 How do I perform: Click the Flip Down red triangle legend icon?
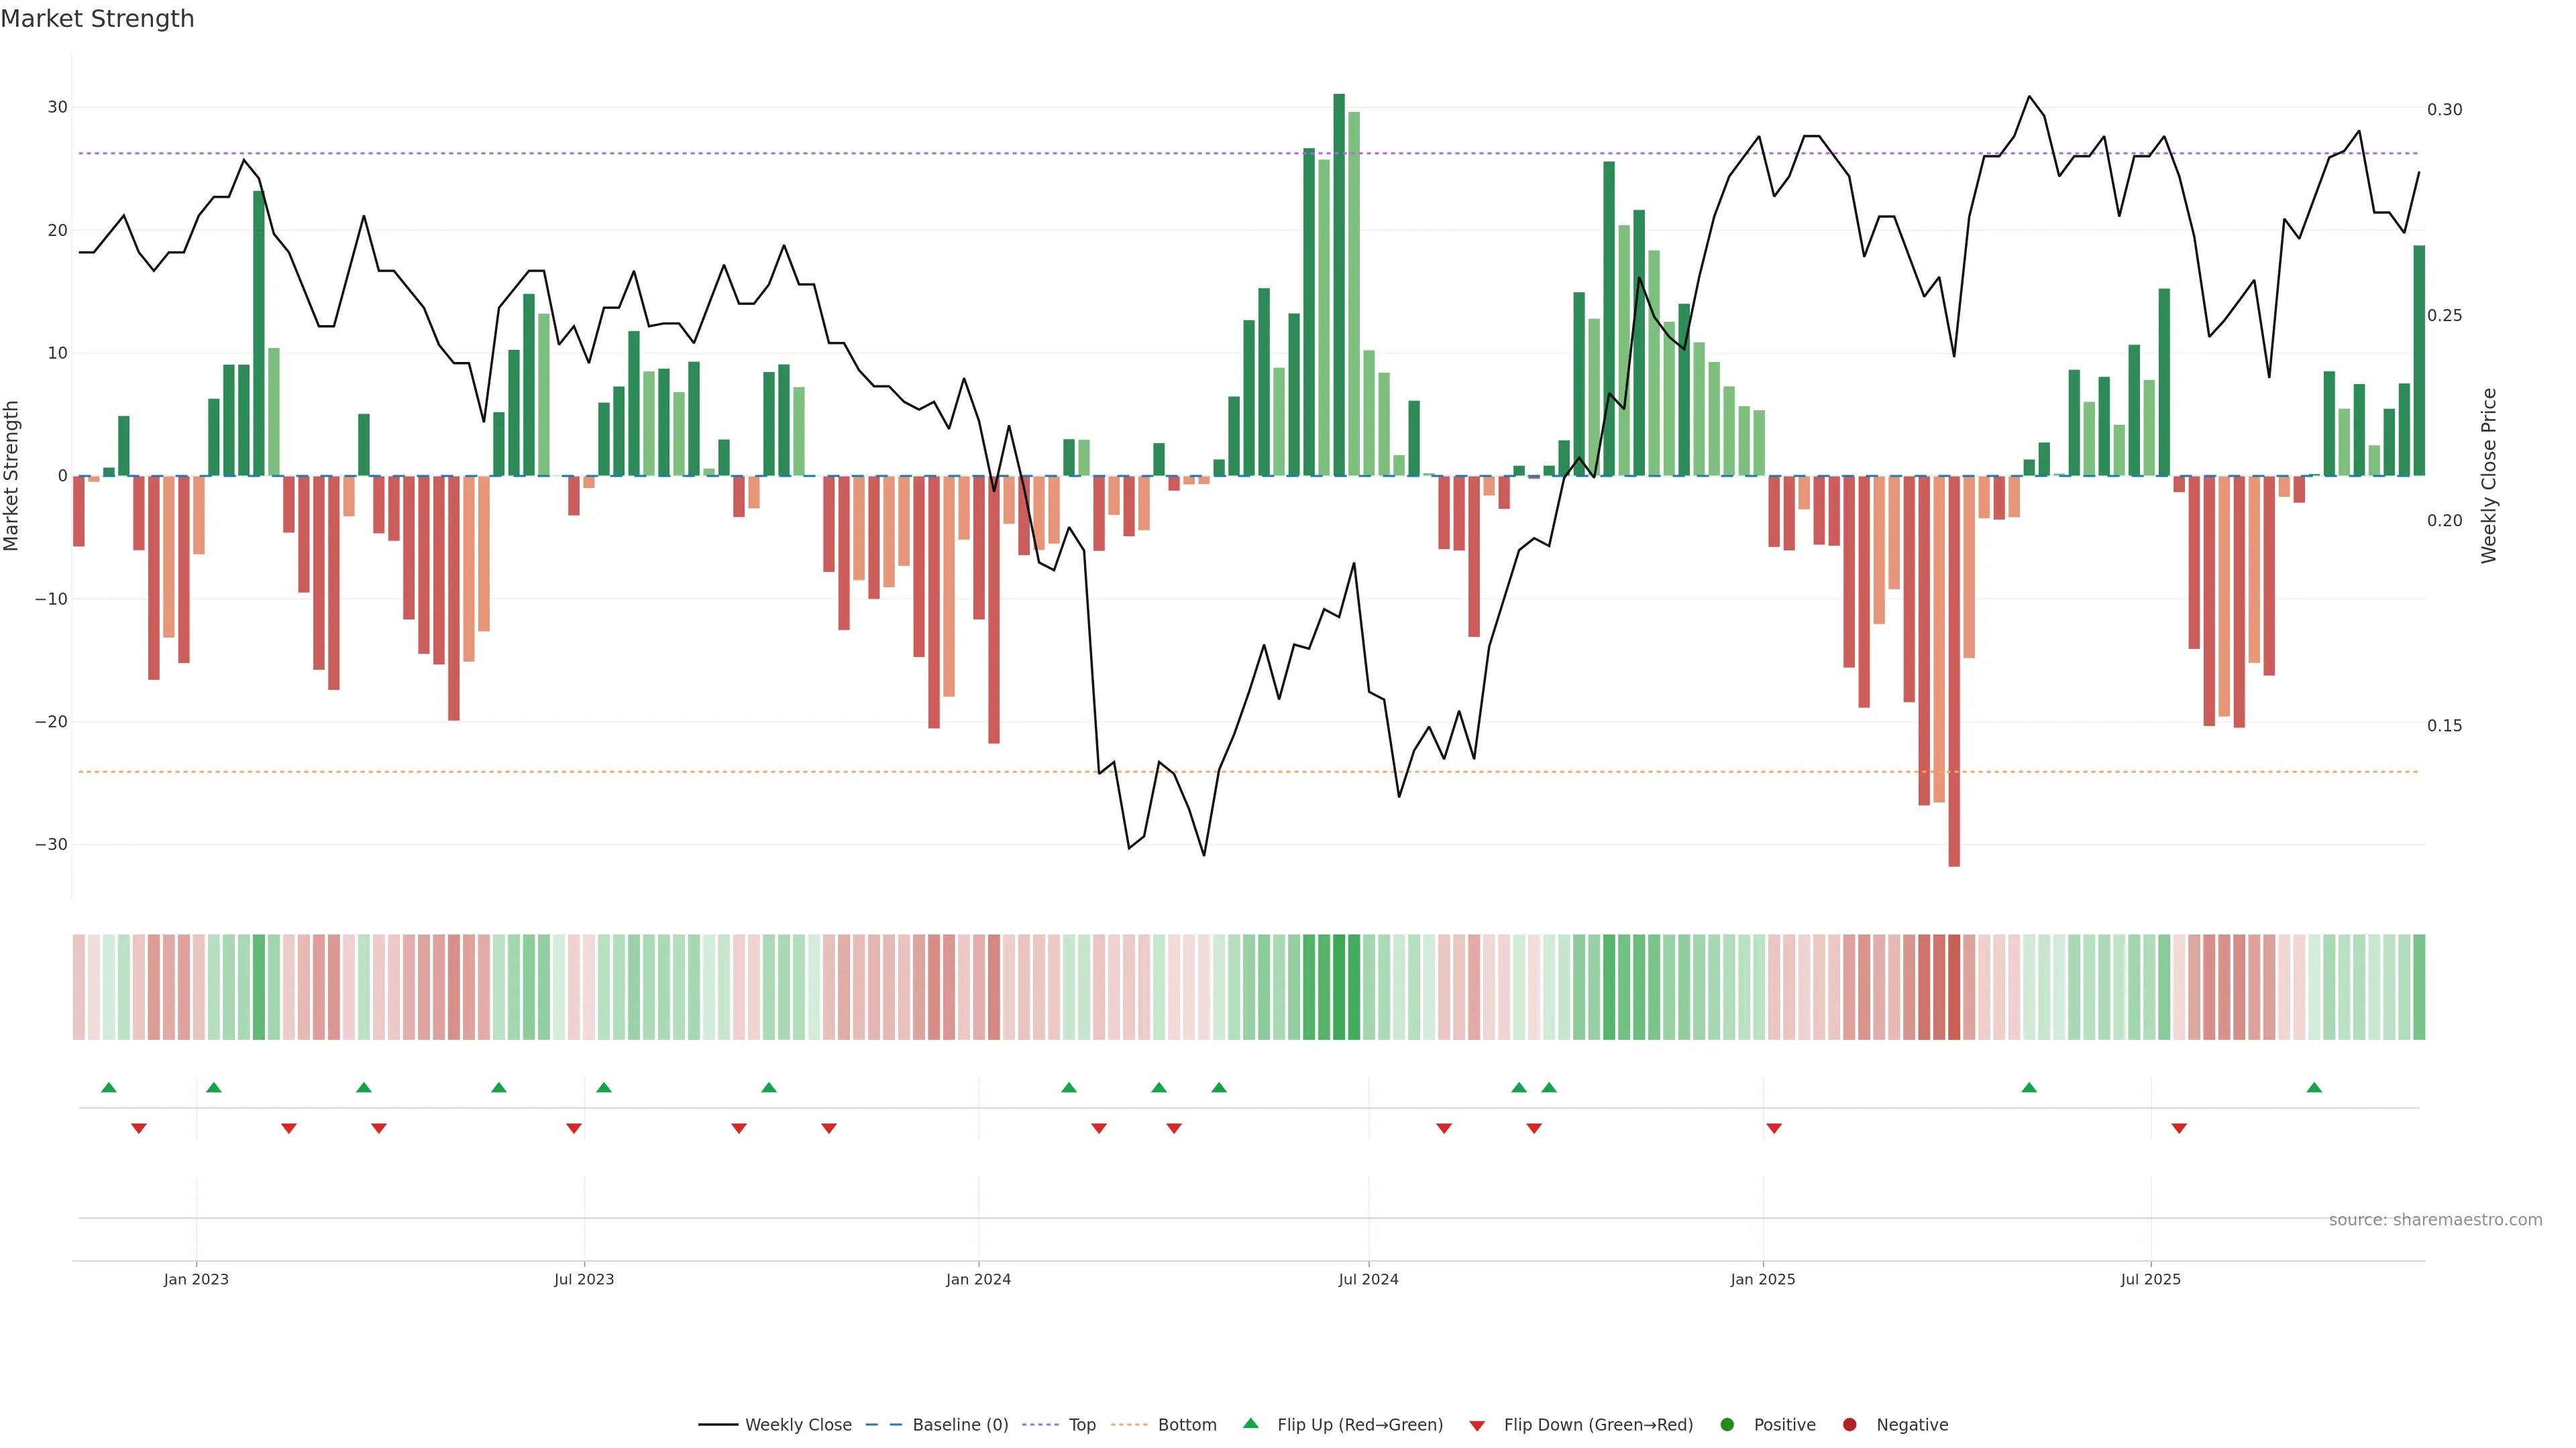[x=1477, y=1426]
